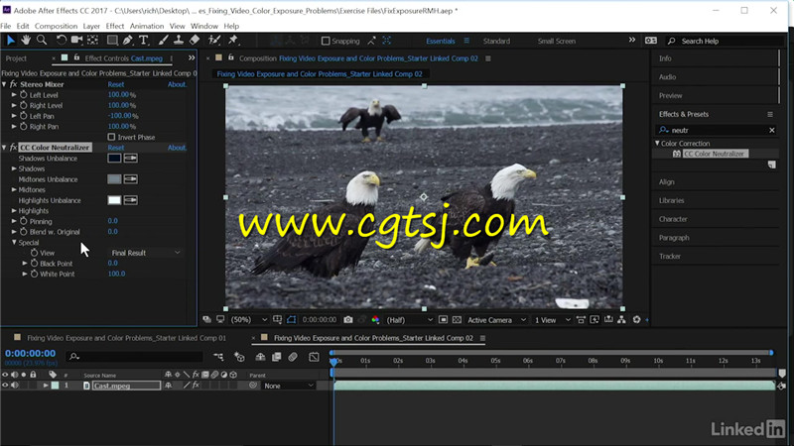Pick Shadows Unbalance color with eyedropper
Image resolution: width=794 pixels, height=446 pixels.
(131, 159)
